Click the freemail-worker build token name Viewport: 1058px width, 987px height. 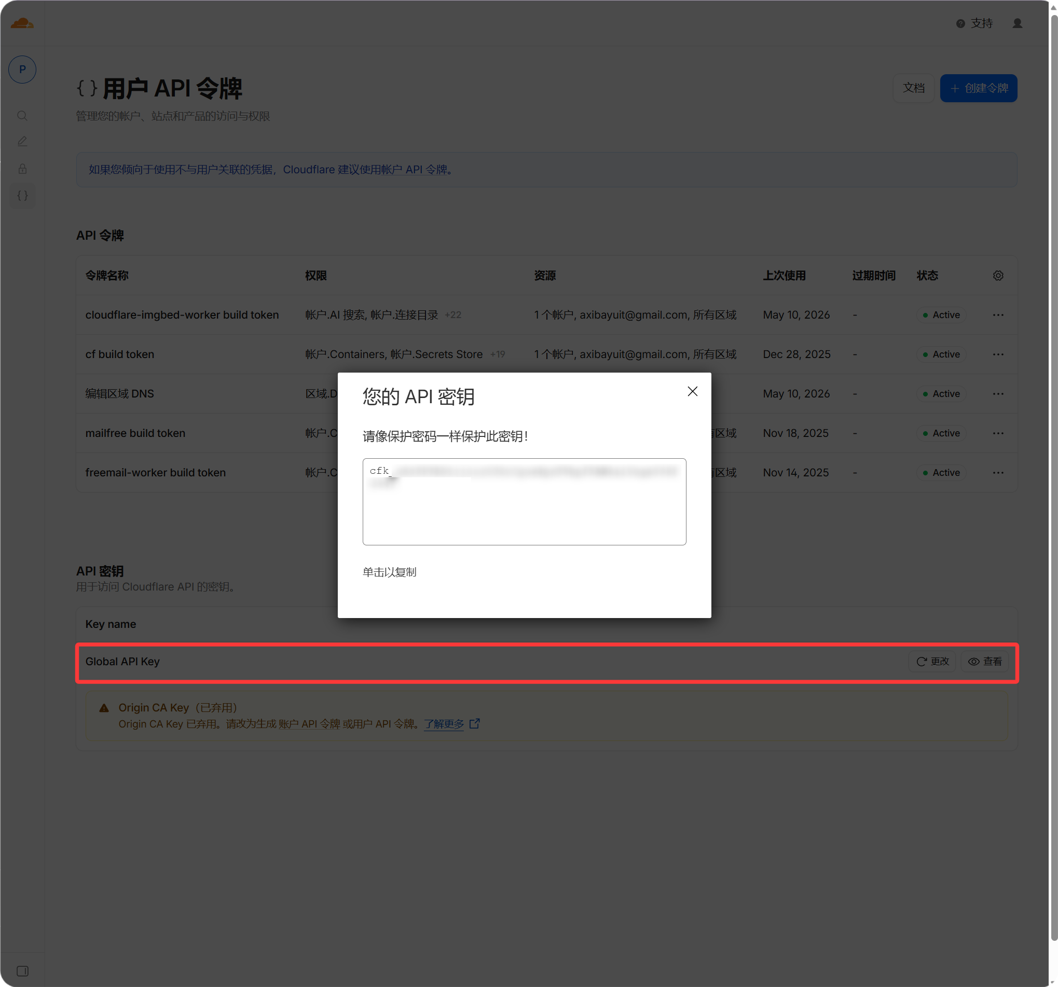click(155, 472)
